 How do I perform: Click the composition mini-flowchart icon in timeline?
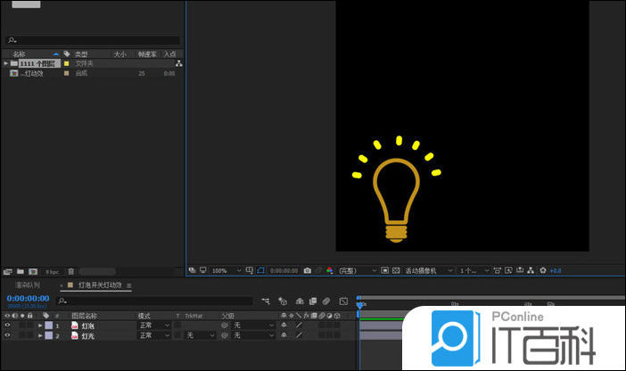266,301
